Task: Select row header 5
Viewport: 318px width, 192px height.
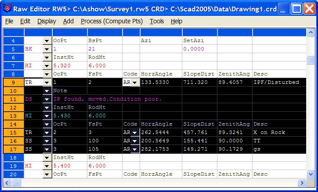Action: pyautogui.click(x=13, y=49)
